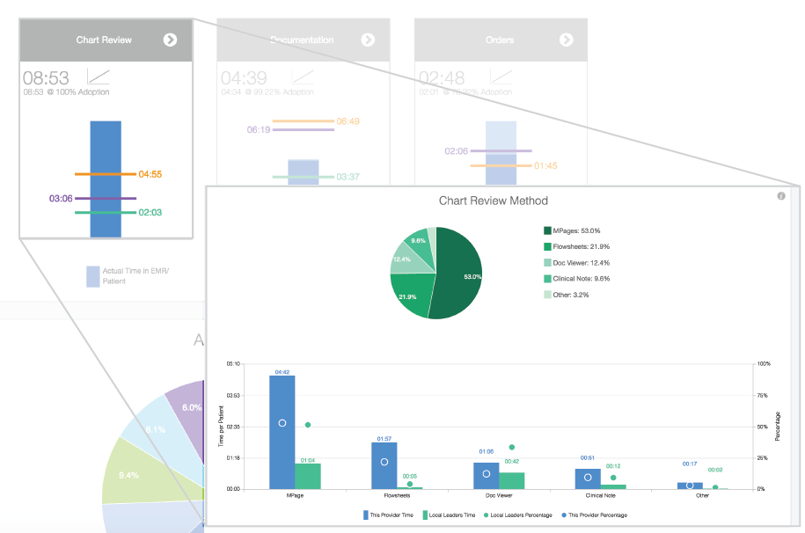Select the Doc Viewer green bar labeled 00:42

(512, 480)
